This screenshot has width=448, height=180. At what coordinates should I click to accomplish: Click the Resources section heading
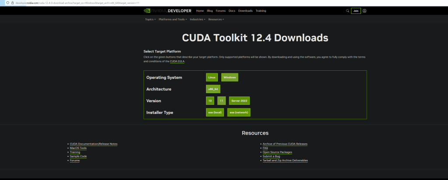255,133
